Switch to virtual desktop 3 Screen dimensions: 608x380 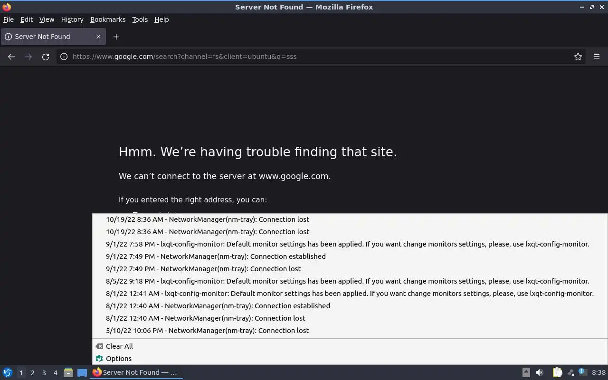click(x=44, y=373)
